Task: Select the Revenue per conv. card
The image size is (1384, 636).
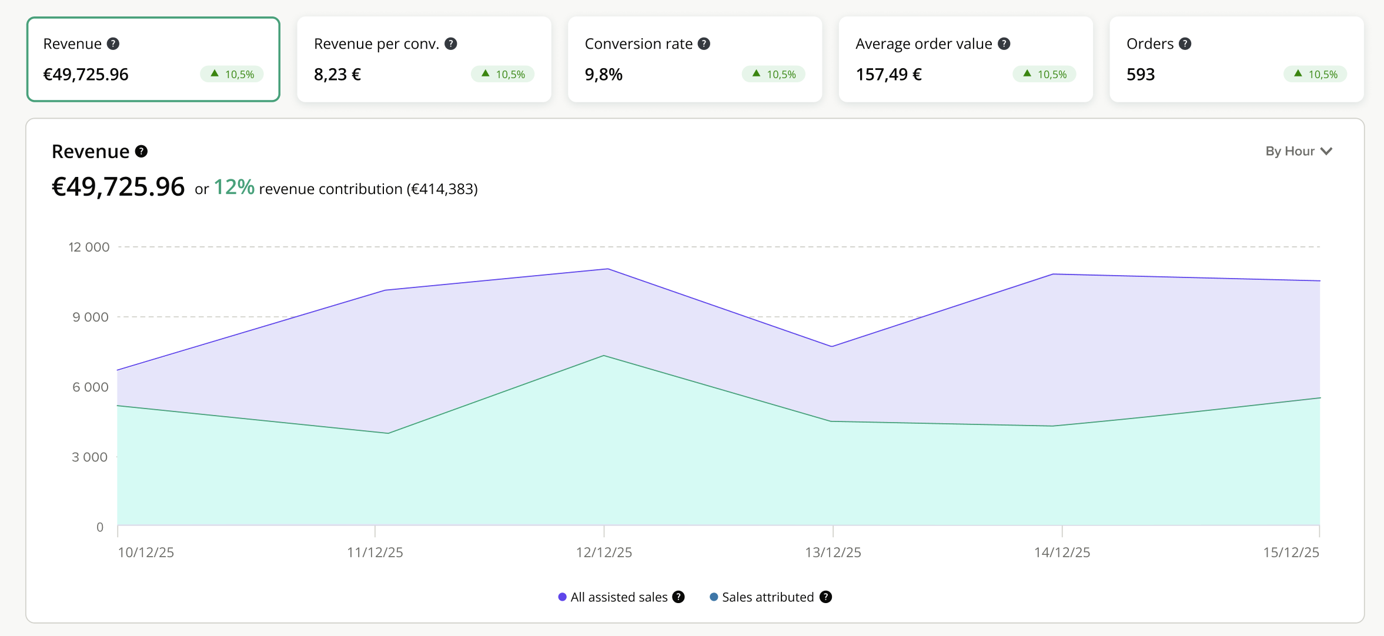Action: [x=424, y=59]
